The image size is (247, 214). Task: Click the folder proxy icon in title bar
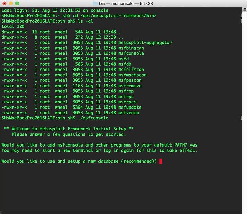tap(95, 3)
